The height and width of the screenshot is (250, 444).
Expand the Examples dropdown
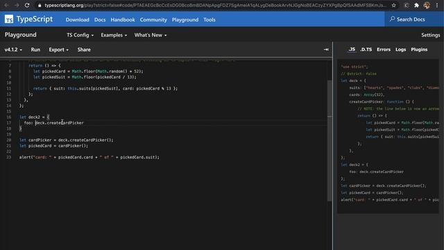(114, 35)
